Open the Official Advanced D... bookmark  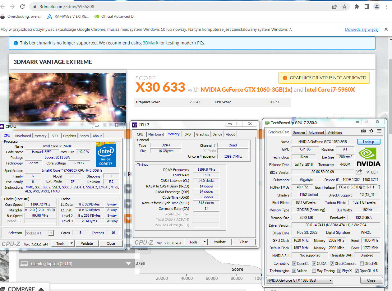click(x=115, y=16)
